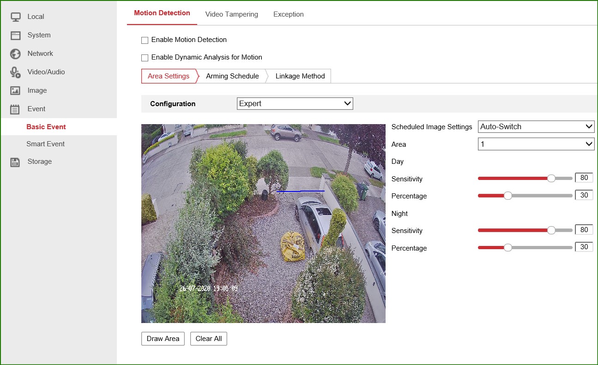Expand the Scheduled Image Settings dropdown
The height and width of the screenshot is (365, 598).
tap(536, 127)
